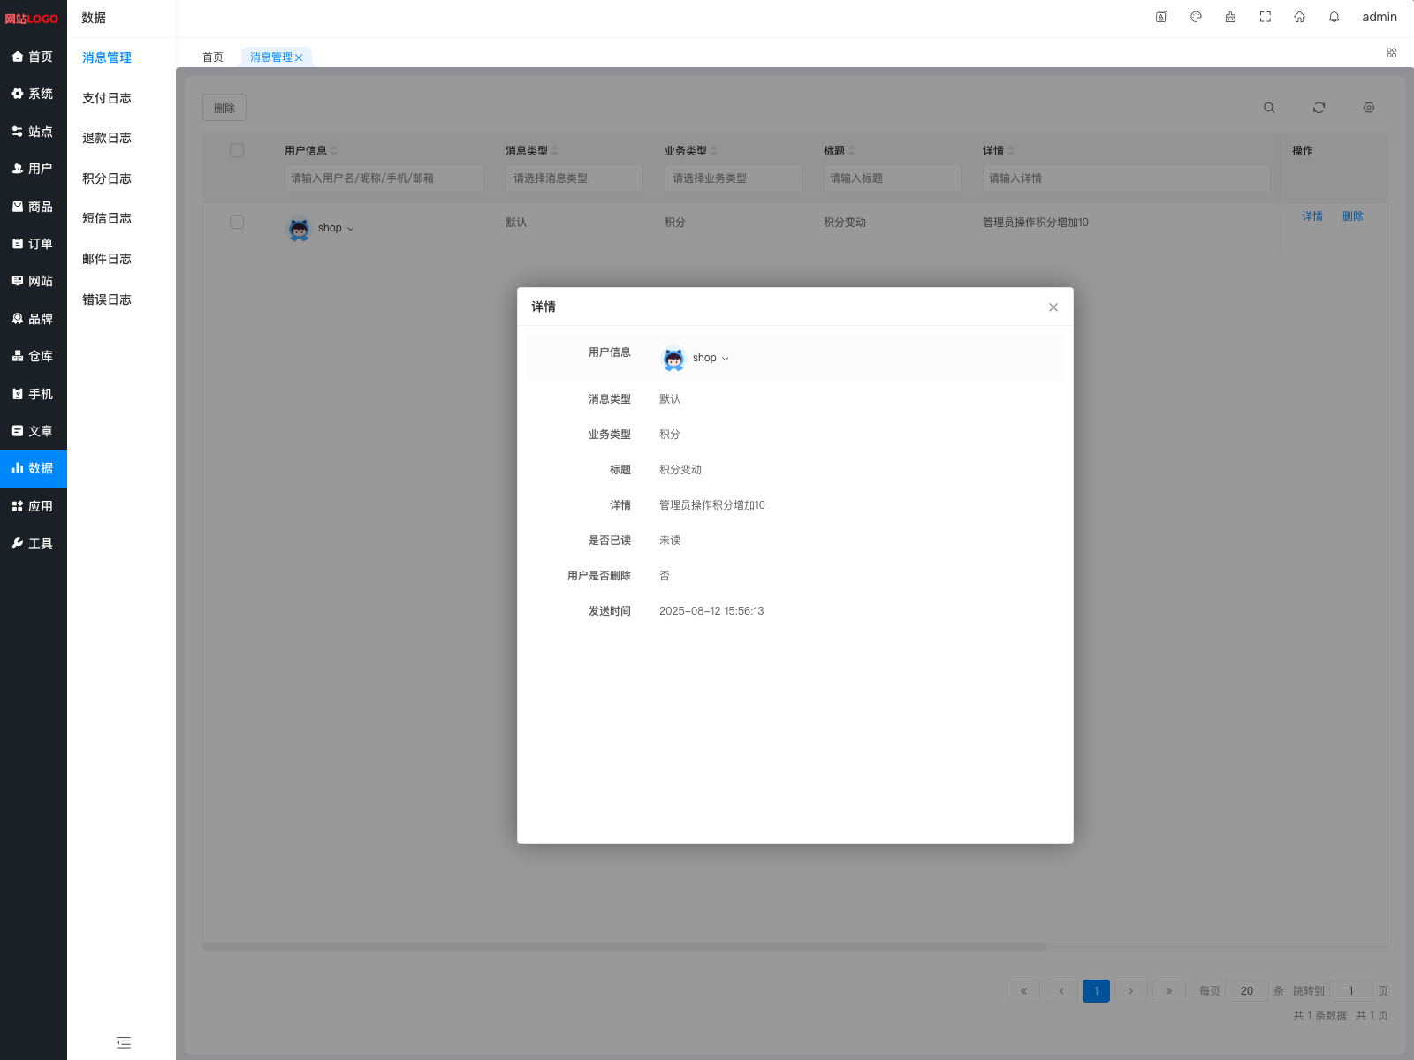Switch to the 首页 tab
The width and height of the screenshot is (1414, 1060).
(x=213, y=57)
